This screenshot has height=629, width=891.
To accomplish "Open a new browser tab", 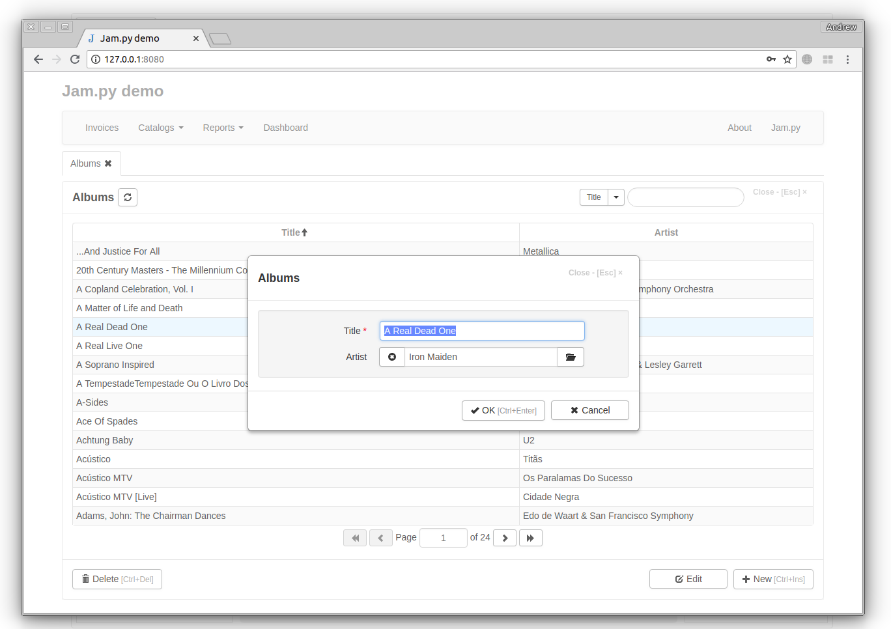I will [220, 39].
